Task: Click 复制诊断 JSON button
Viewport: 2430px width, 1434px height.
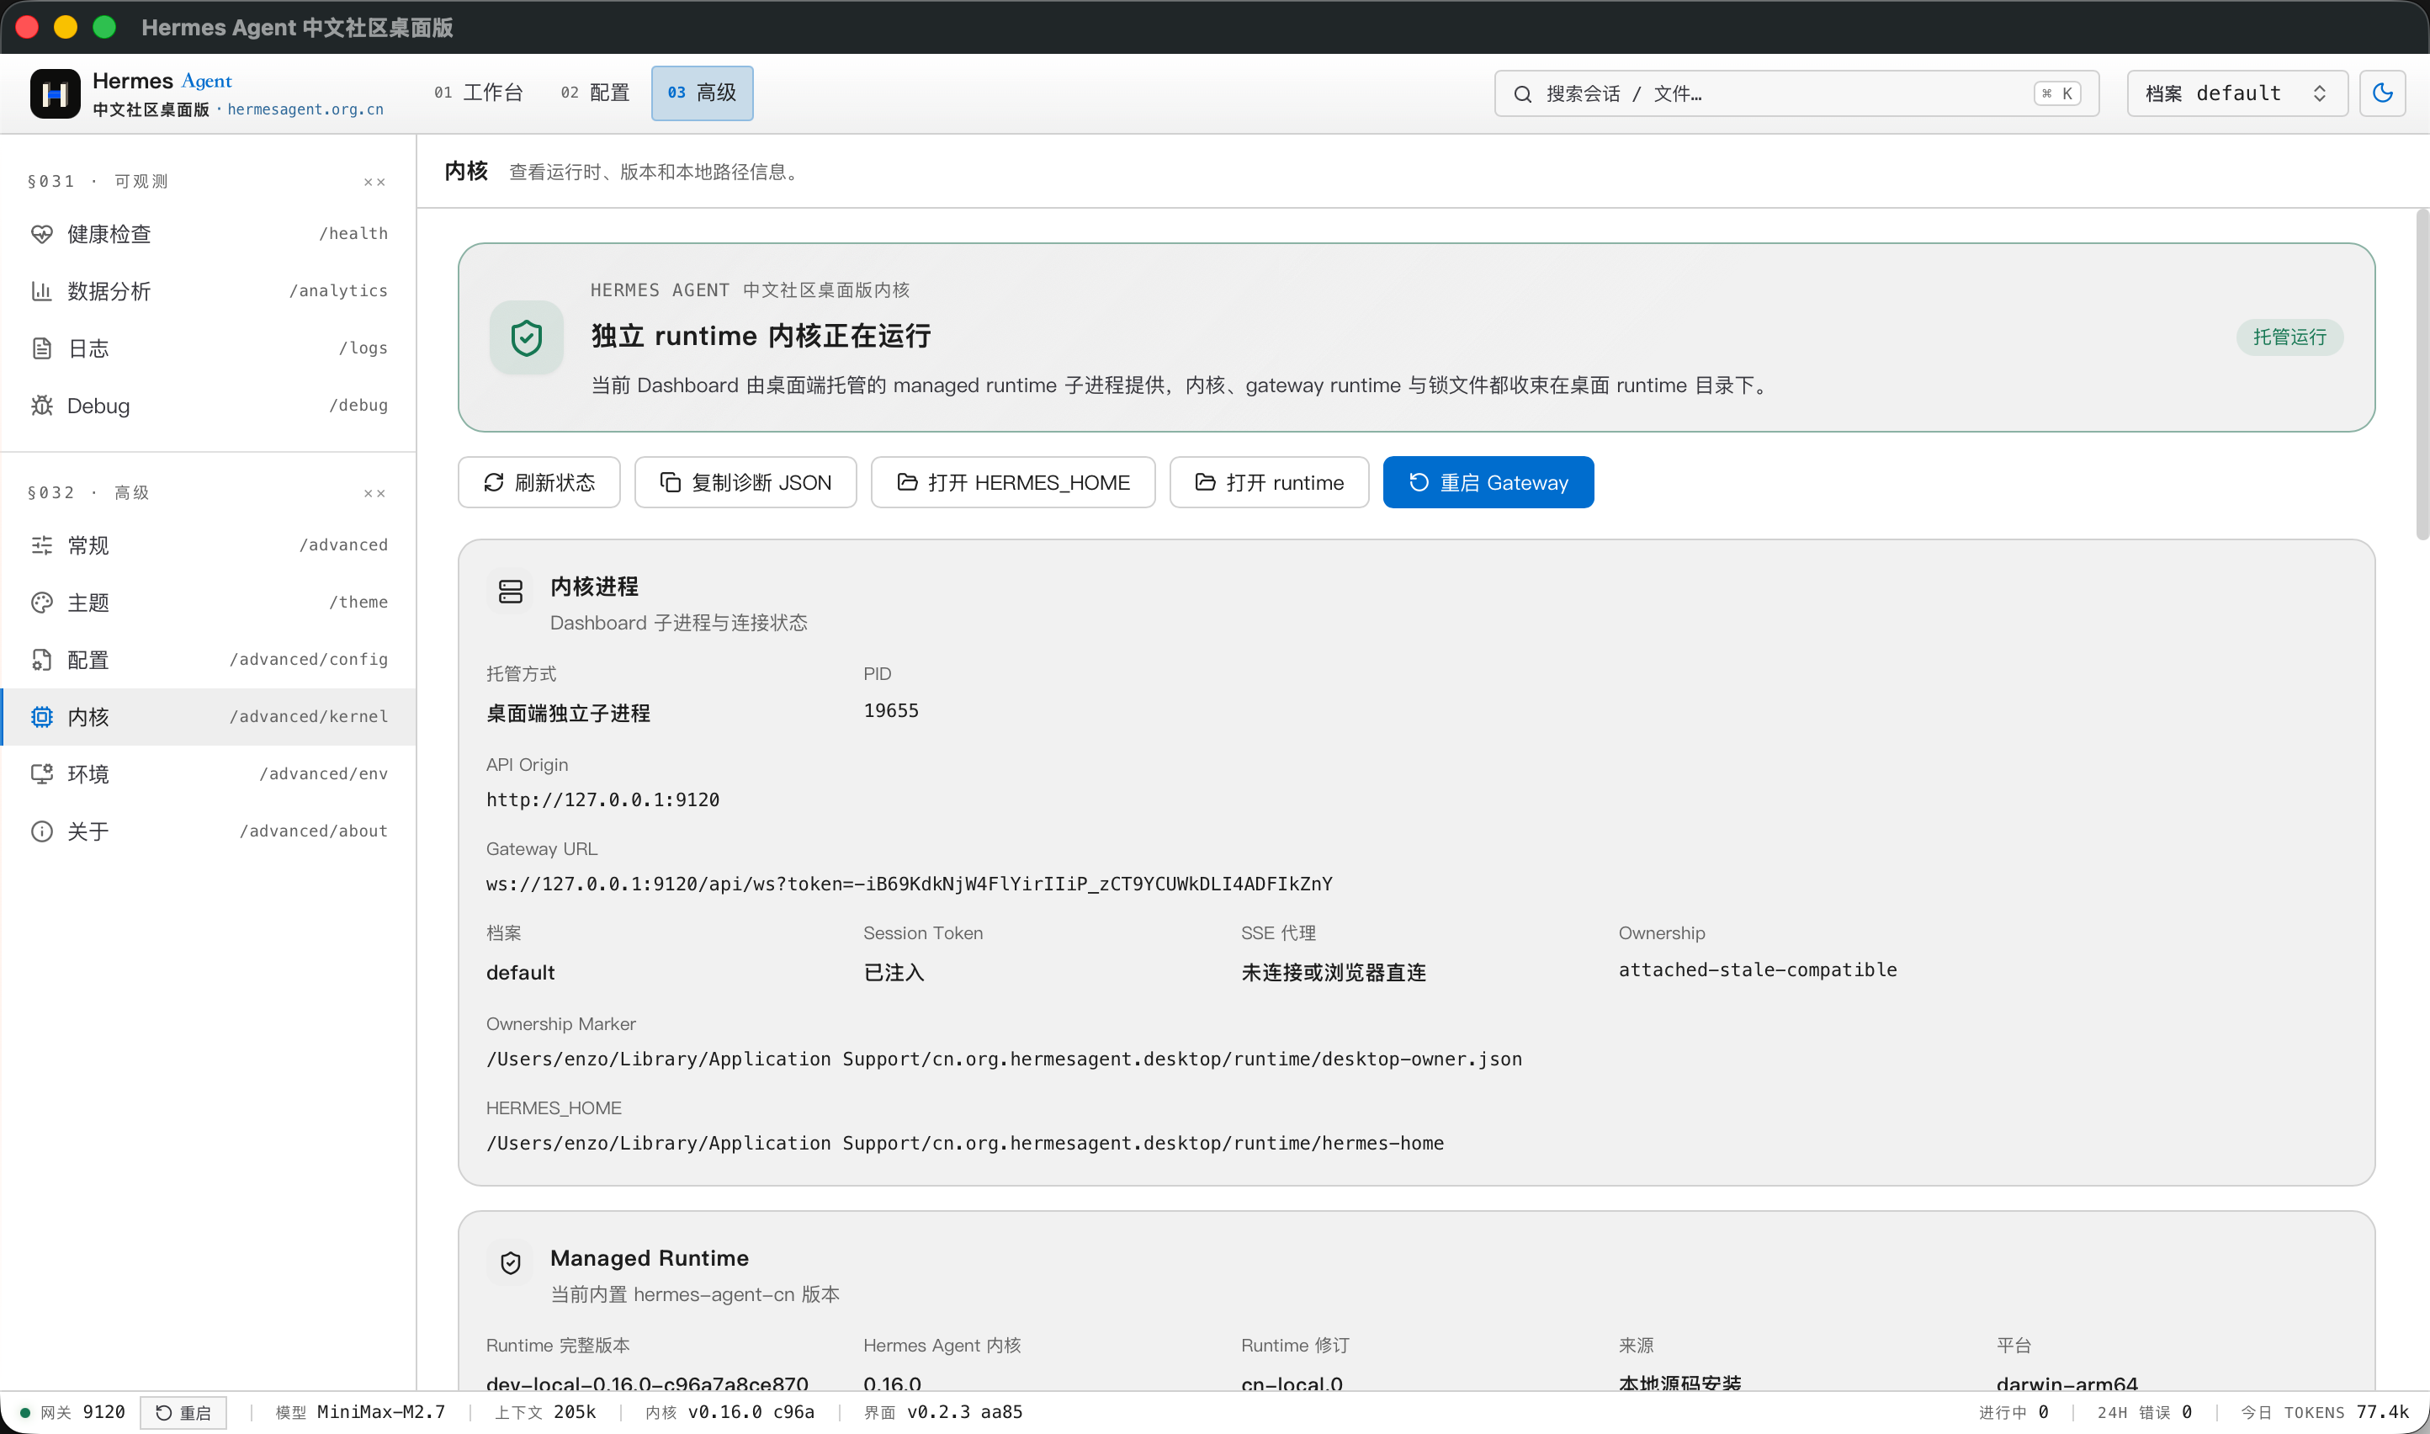Action: click(x=745, y=482)
